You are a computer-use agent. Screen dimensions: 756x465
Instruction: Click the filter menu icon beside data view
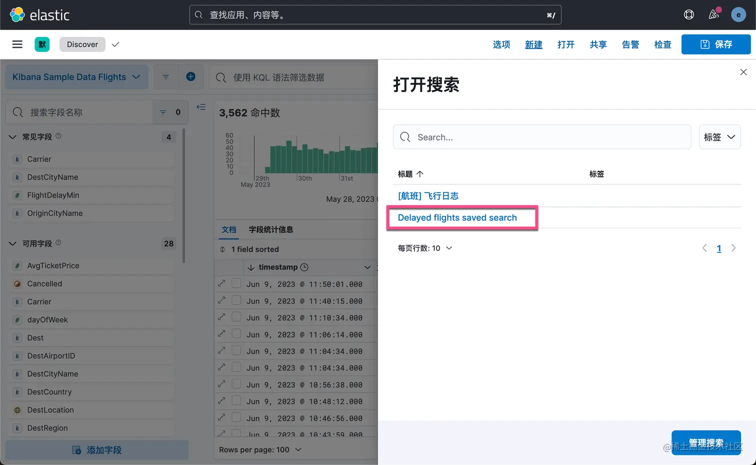pos(165,77)
